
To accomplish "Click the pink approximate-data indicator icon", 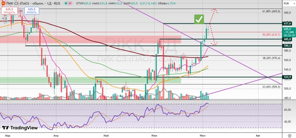I will click(x=70, y=3).
